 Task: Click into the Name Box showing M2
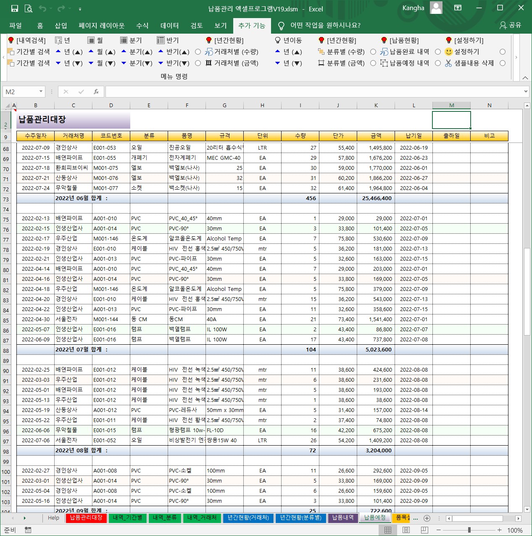coord(21,92)
